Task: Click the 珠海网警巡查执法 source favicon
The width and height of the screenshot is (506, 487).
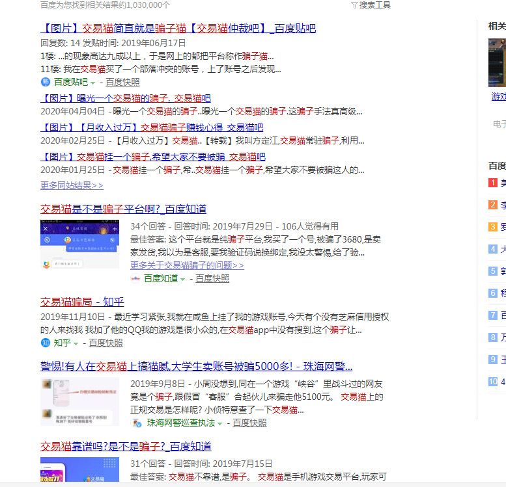Action: point(137,423)
